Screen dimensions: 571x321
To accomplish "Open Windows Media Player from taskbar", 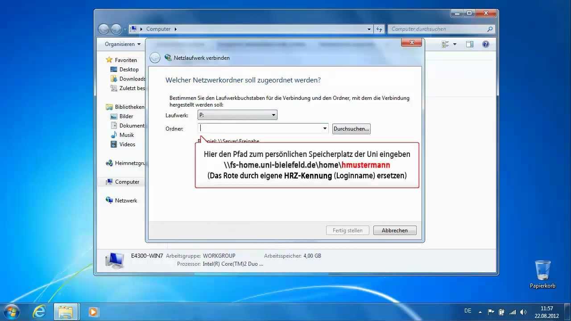I will pos(93,311).
